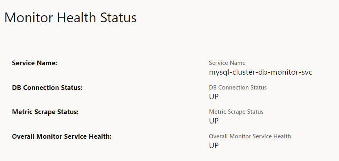
Task: Click the small gray Service Name caption
Action: tap(227, 63)
